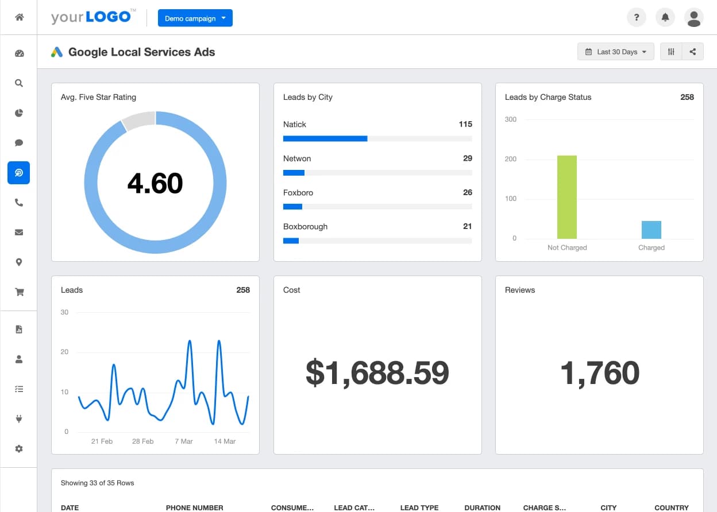Image resolution: width=717 pixels, height=512 pixels.
Task: Click the Not Charged green bar
Action: (566, 197)
